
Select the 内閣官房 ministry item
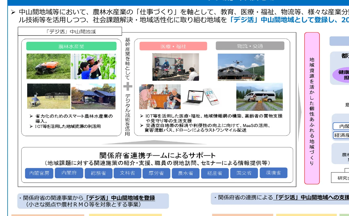point(39,173)
